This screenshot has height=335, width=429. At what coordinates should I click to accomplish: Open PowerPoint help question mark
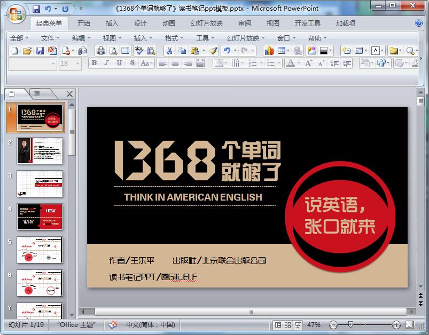pyautogui.click(x=419, y=23)
